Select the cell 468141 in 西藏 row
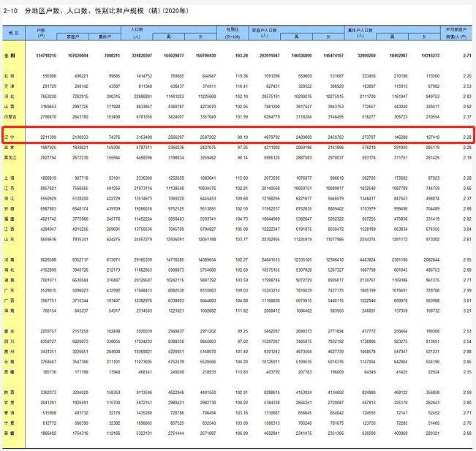Image resolution: width=476 pixels, height=451 pixels. (145, 372)
